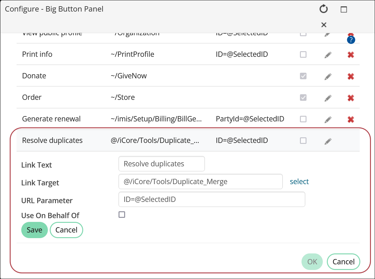Select the 'Generate renewal' row label
The height and width of the screenshot is (279, 375).
click(51, 119)
